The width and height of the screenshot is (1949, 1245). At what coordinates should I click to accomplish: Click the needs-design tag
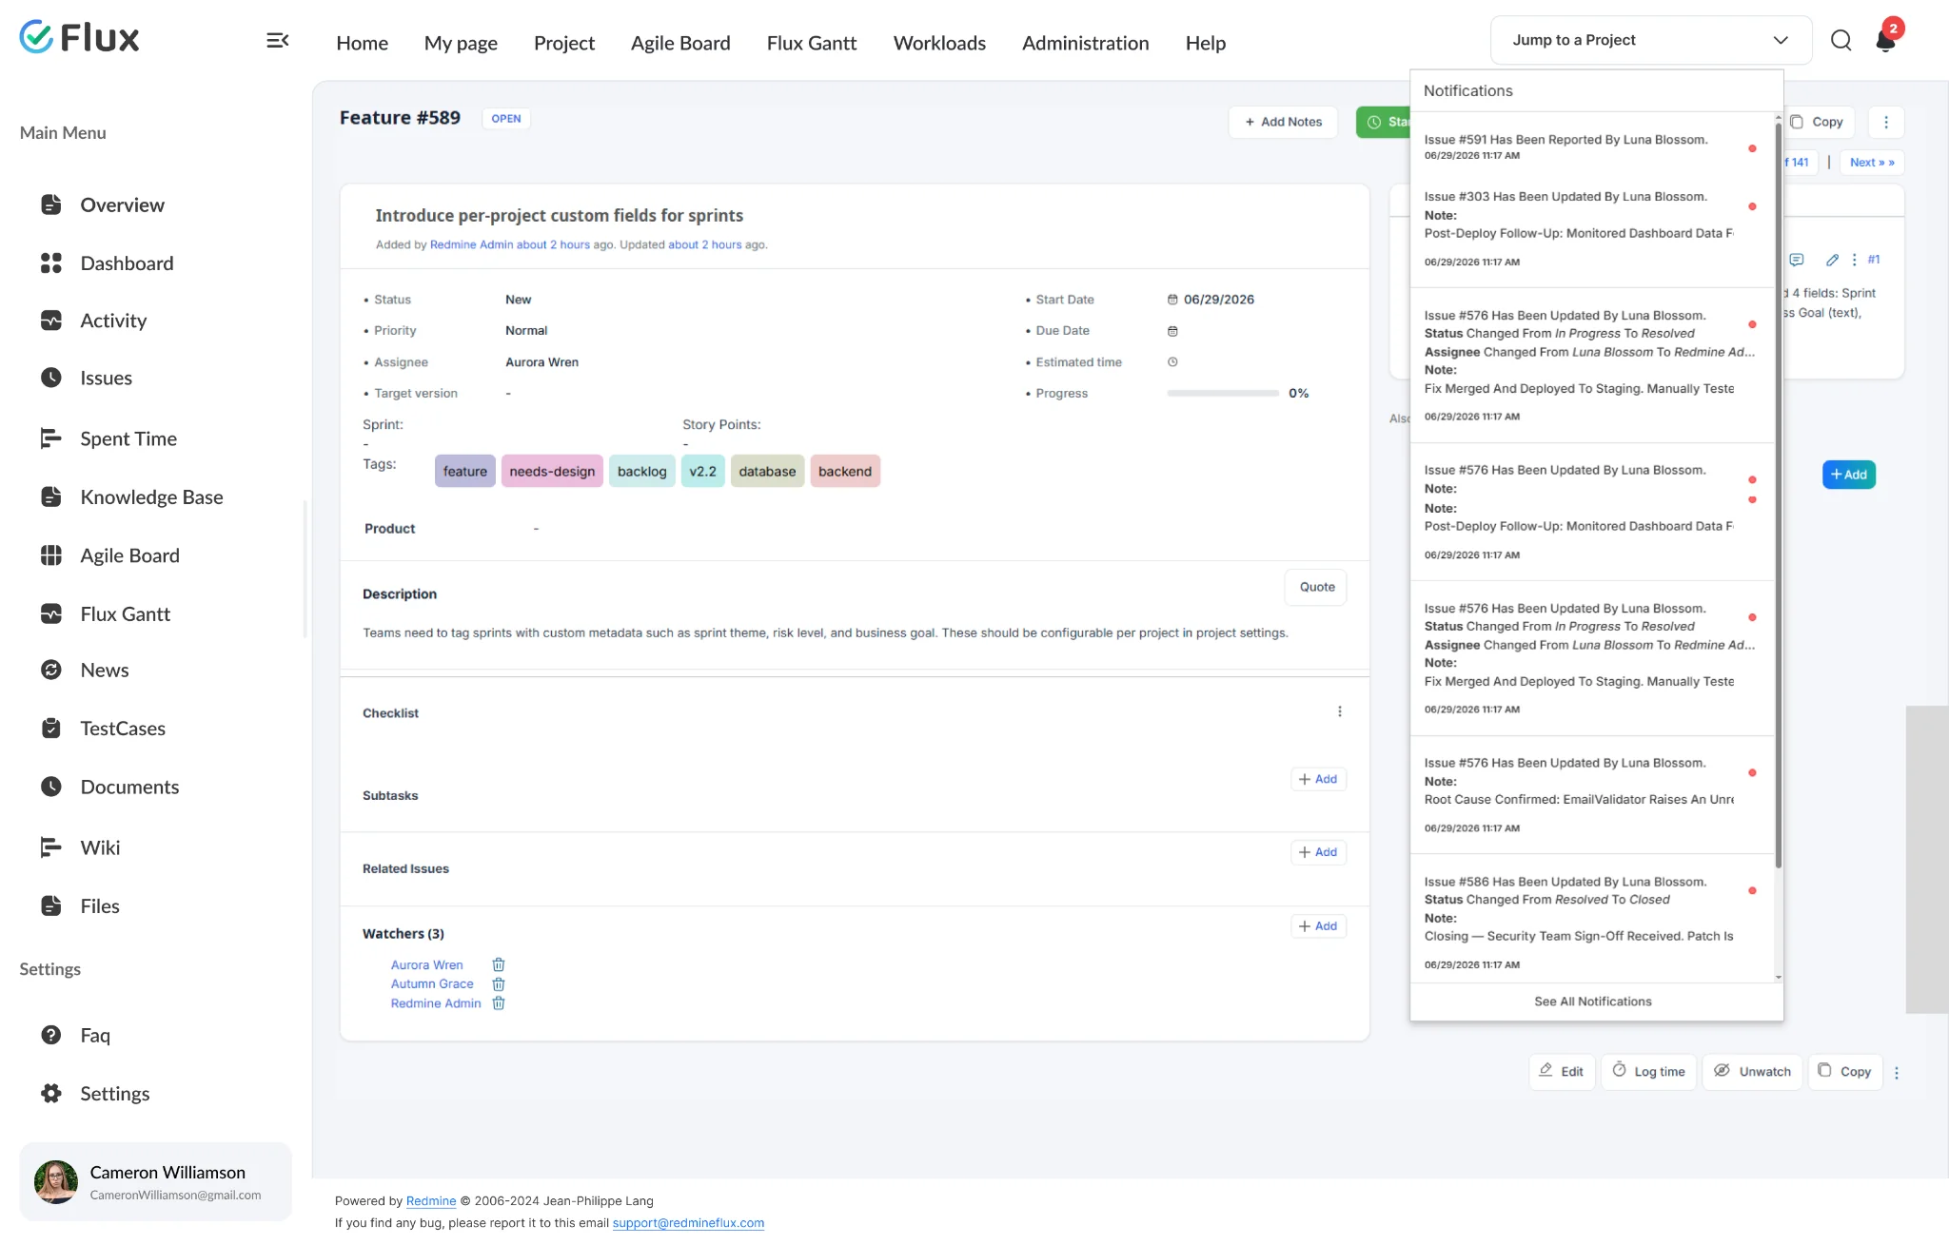click(552, 471)
